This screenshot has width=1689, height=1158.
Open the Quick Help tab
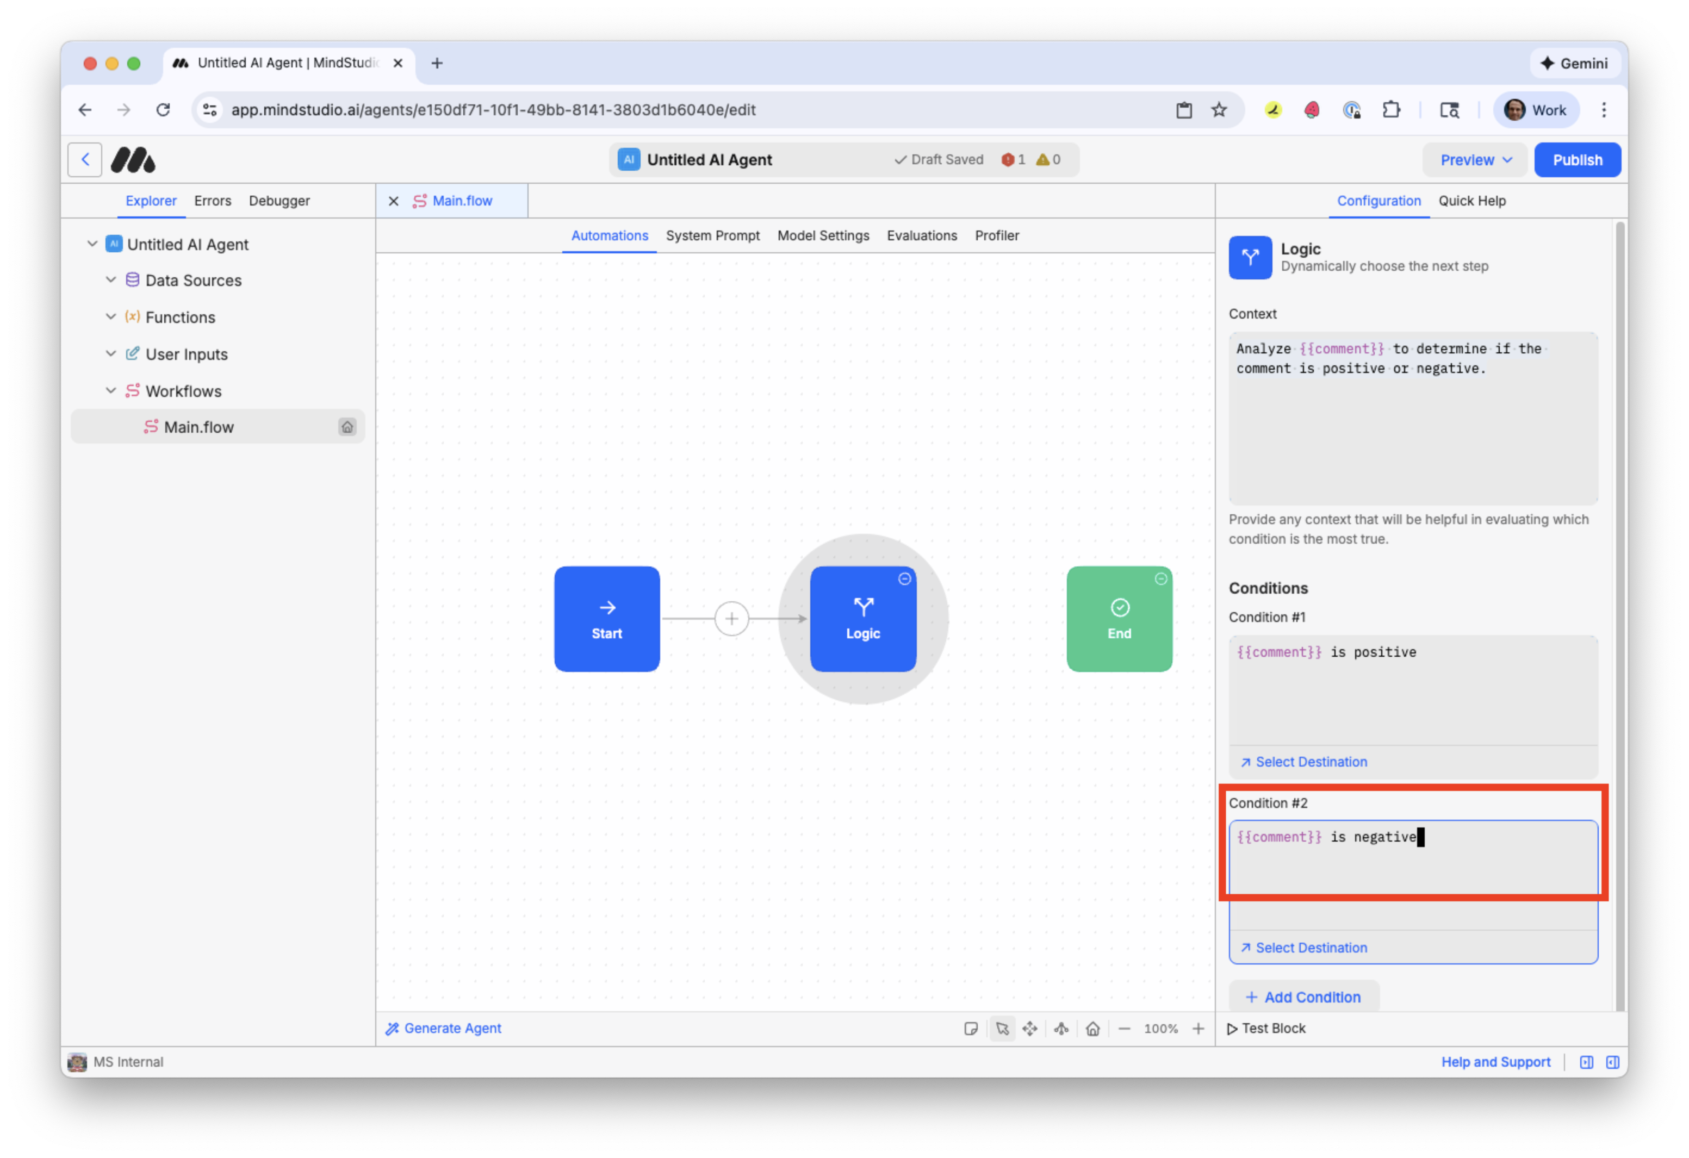[1473, 201]
